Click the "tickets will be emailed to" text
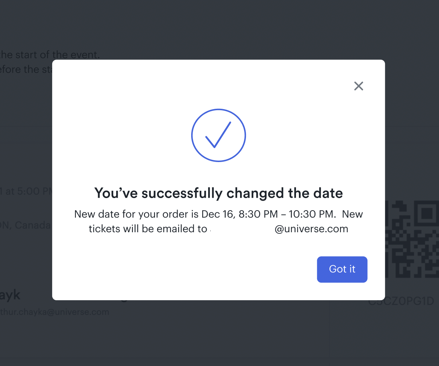The height and width of the screenshot is (366, 439). click(x=148, y=229)
